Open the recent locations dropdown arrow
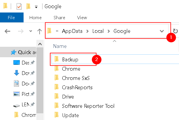179x120 pixels. (30, 31)
